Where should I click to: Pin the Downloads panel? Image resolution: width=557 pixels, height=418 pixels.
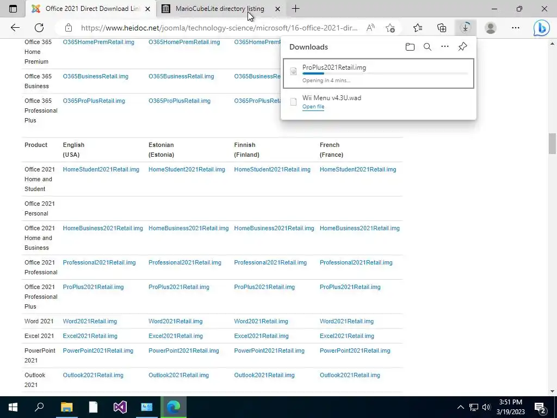[462, 47]
